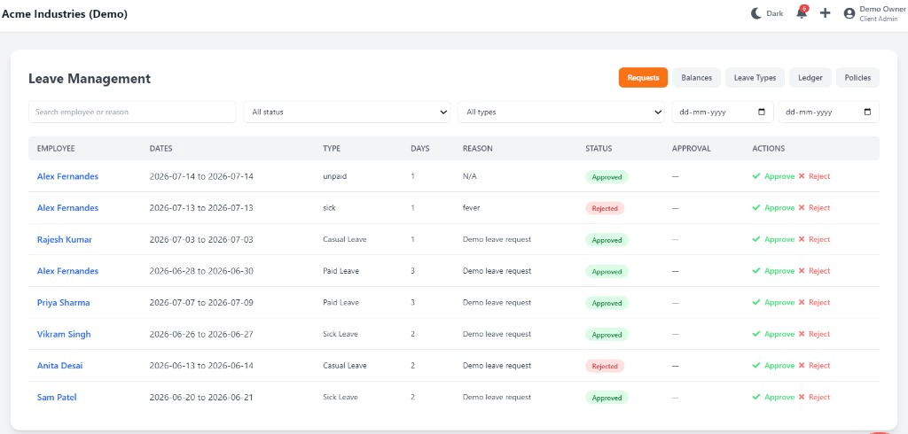This screenshot has height=434, width=908.
Task: Approve Alex Fernandes sick fever request
Action: click(x=773, y=208)
